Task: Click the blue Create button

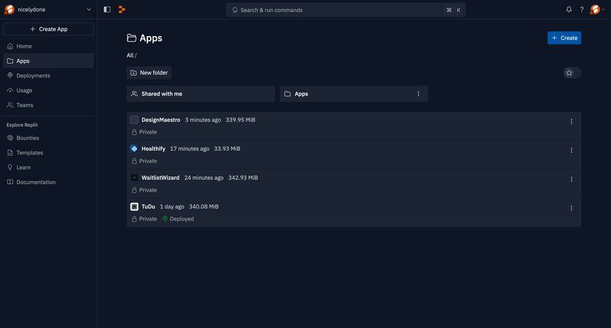Action: click(x=564, y=38)
